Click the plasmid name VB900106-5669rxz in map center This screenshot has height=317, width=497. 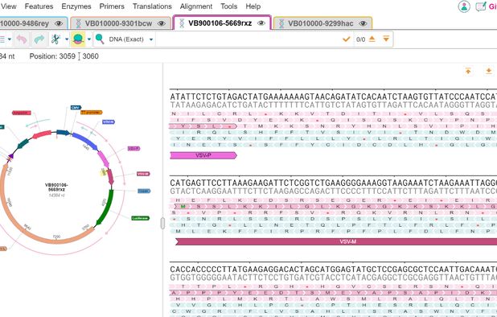56,187
